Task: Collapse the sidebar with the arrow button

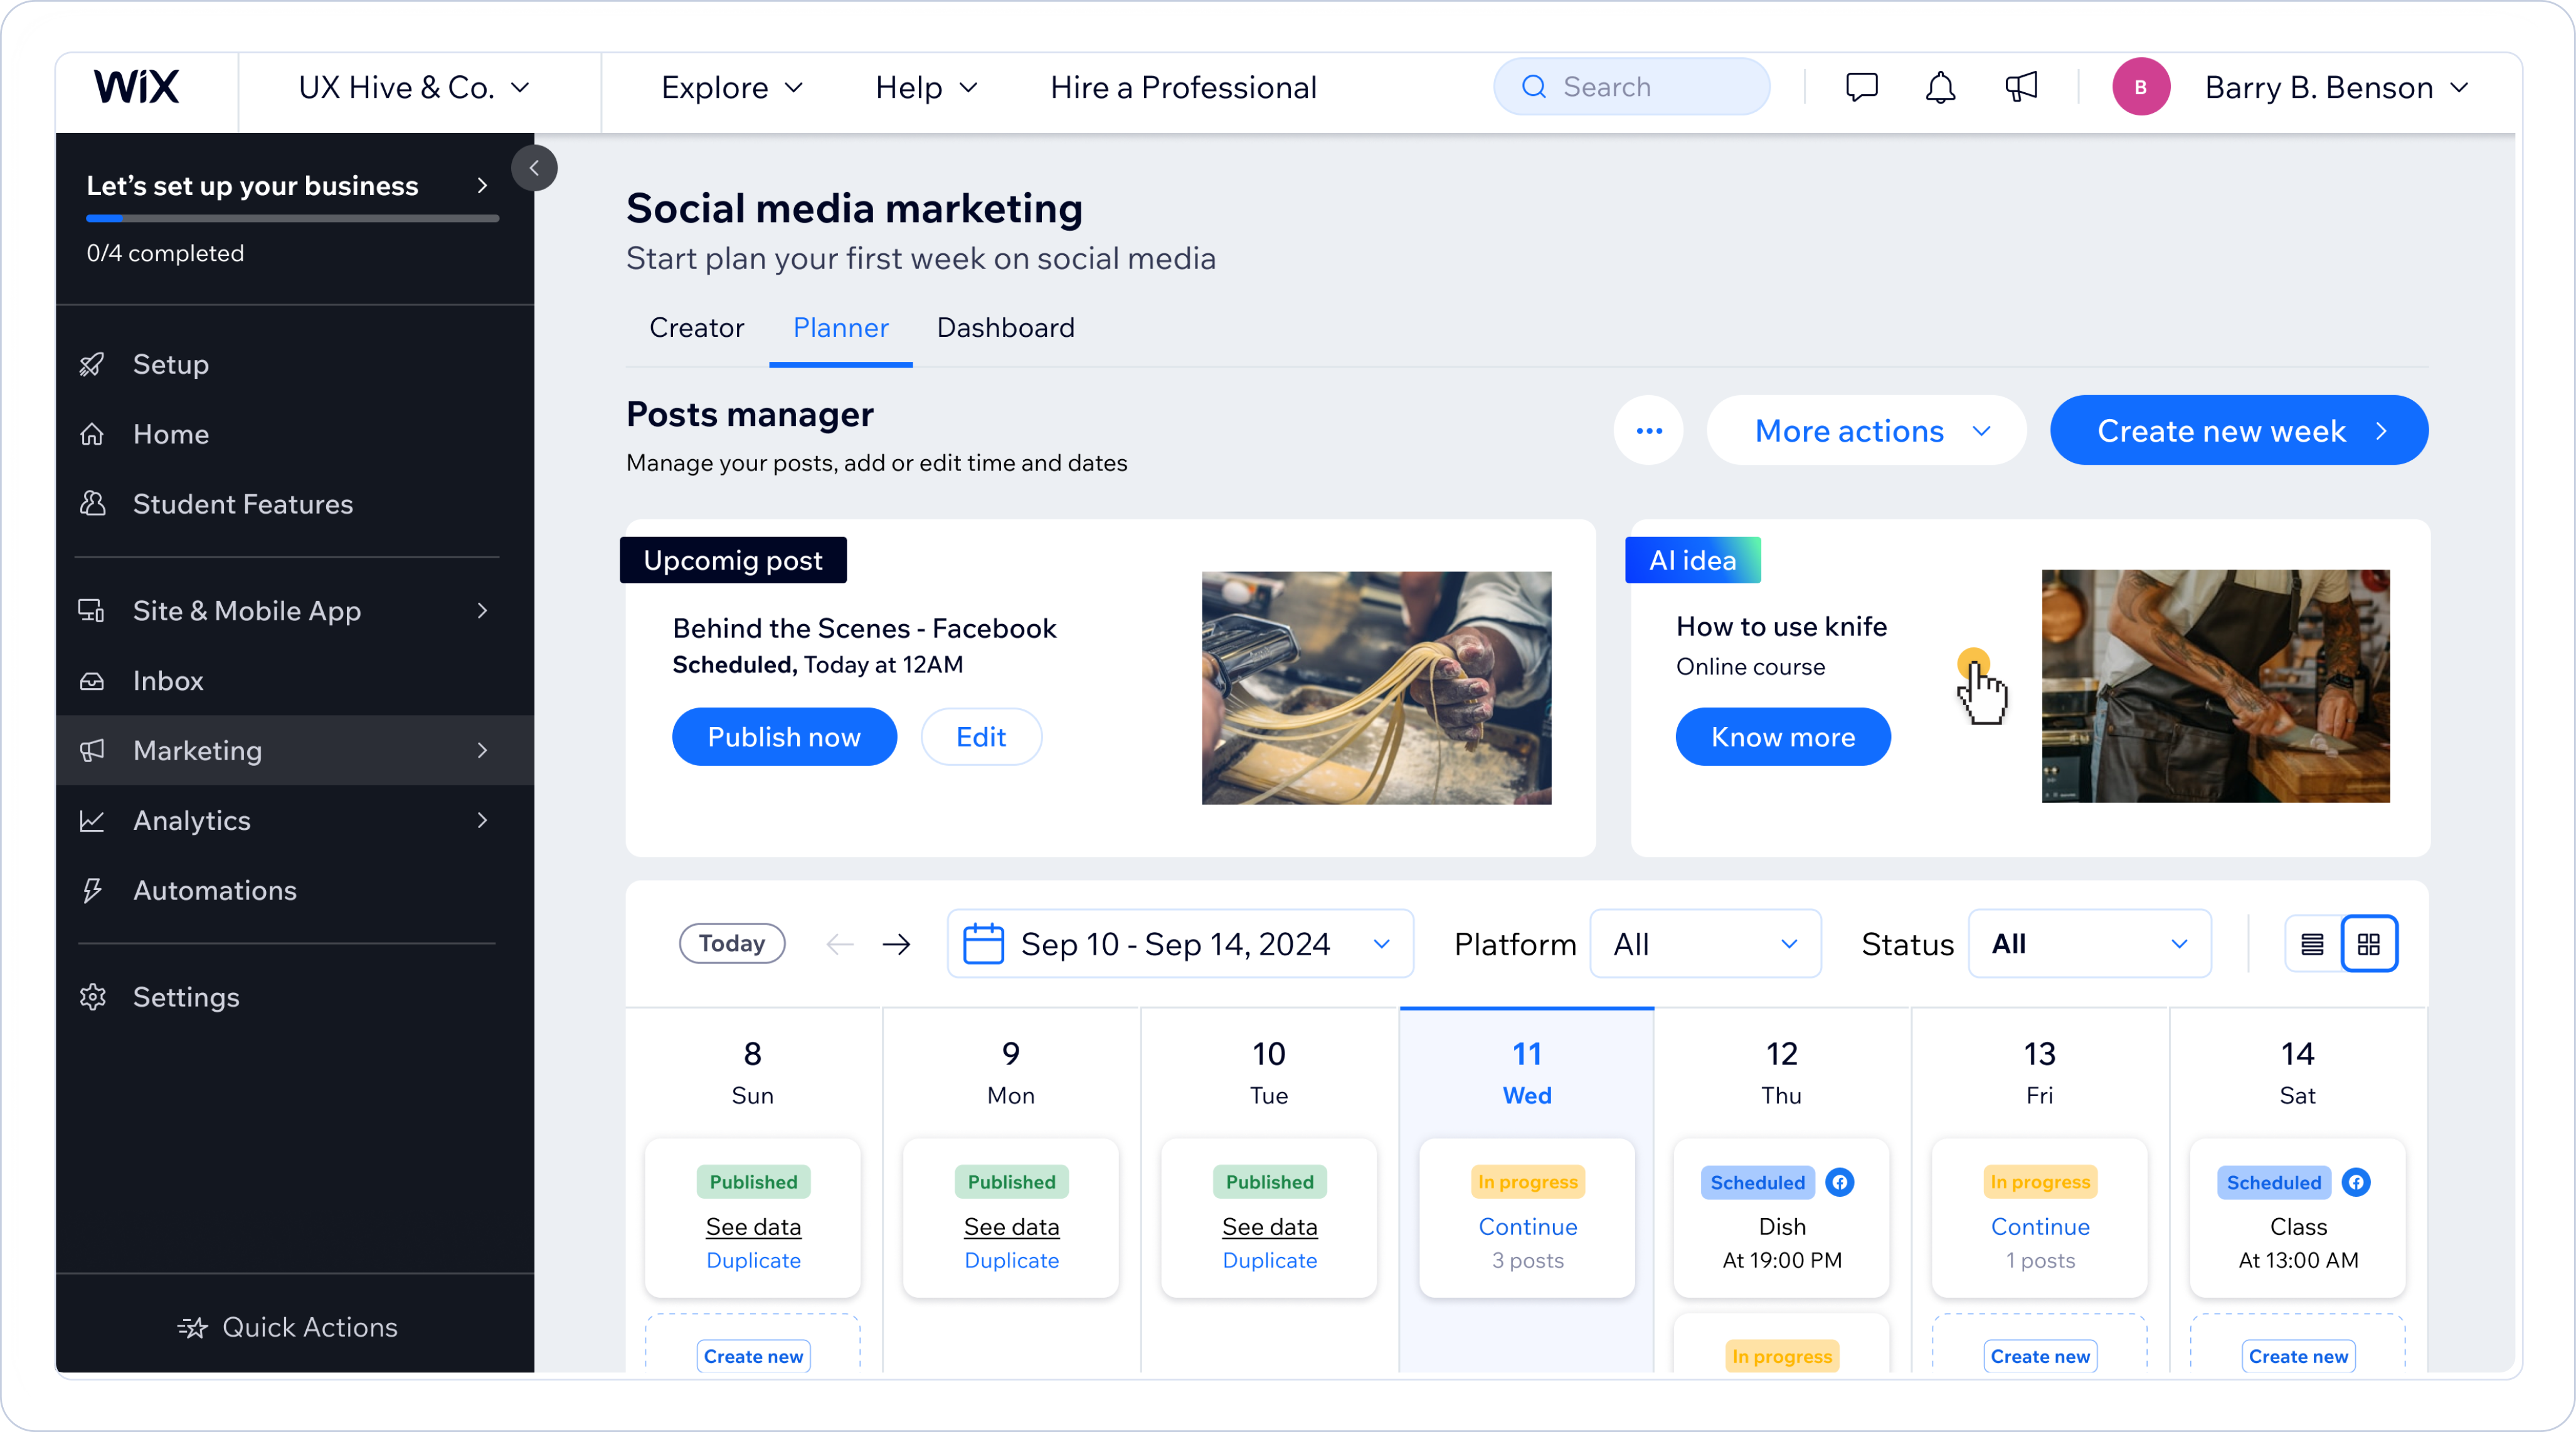Action: tap(534, 168)
